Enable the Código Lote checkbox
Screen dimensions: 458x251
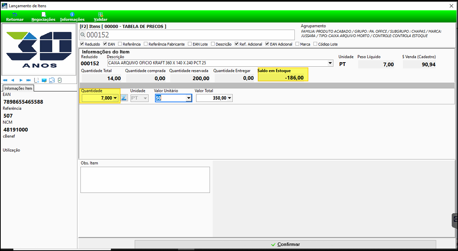click(315, 44)
